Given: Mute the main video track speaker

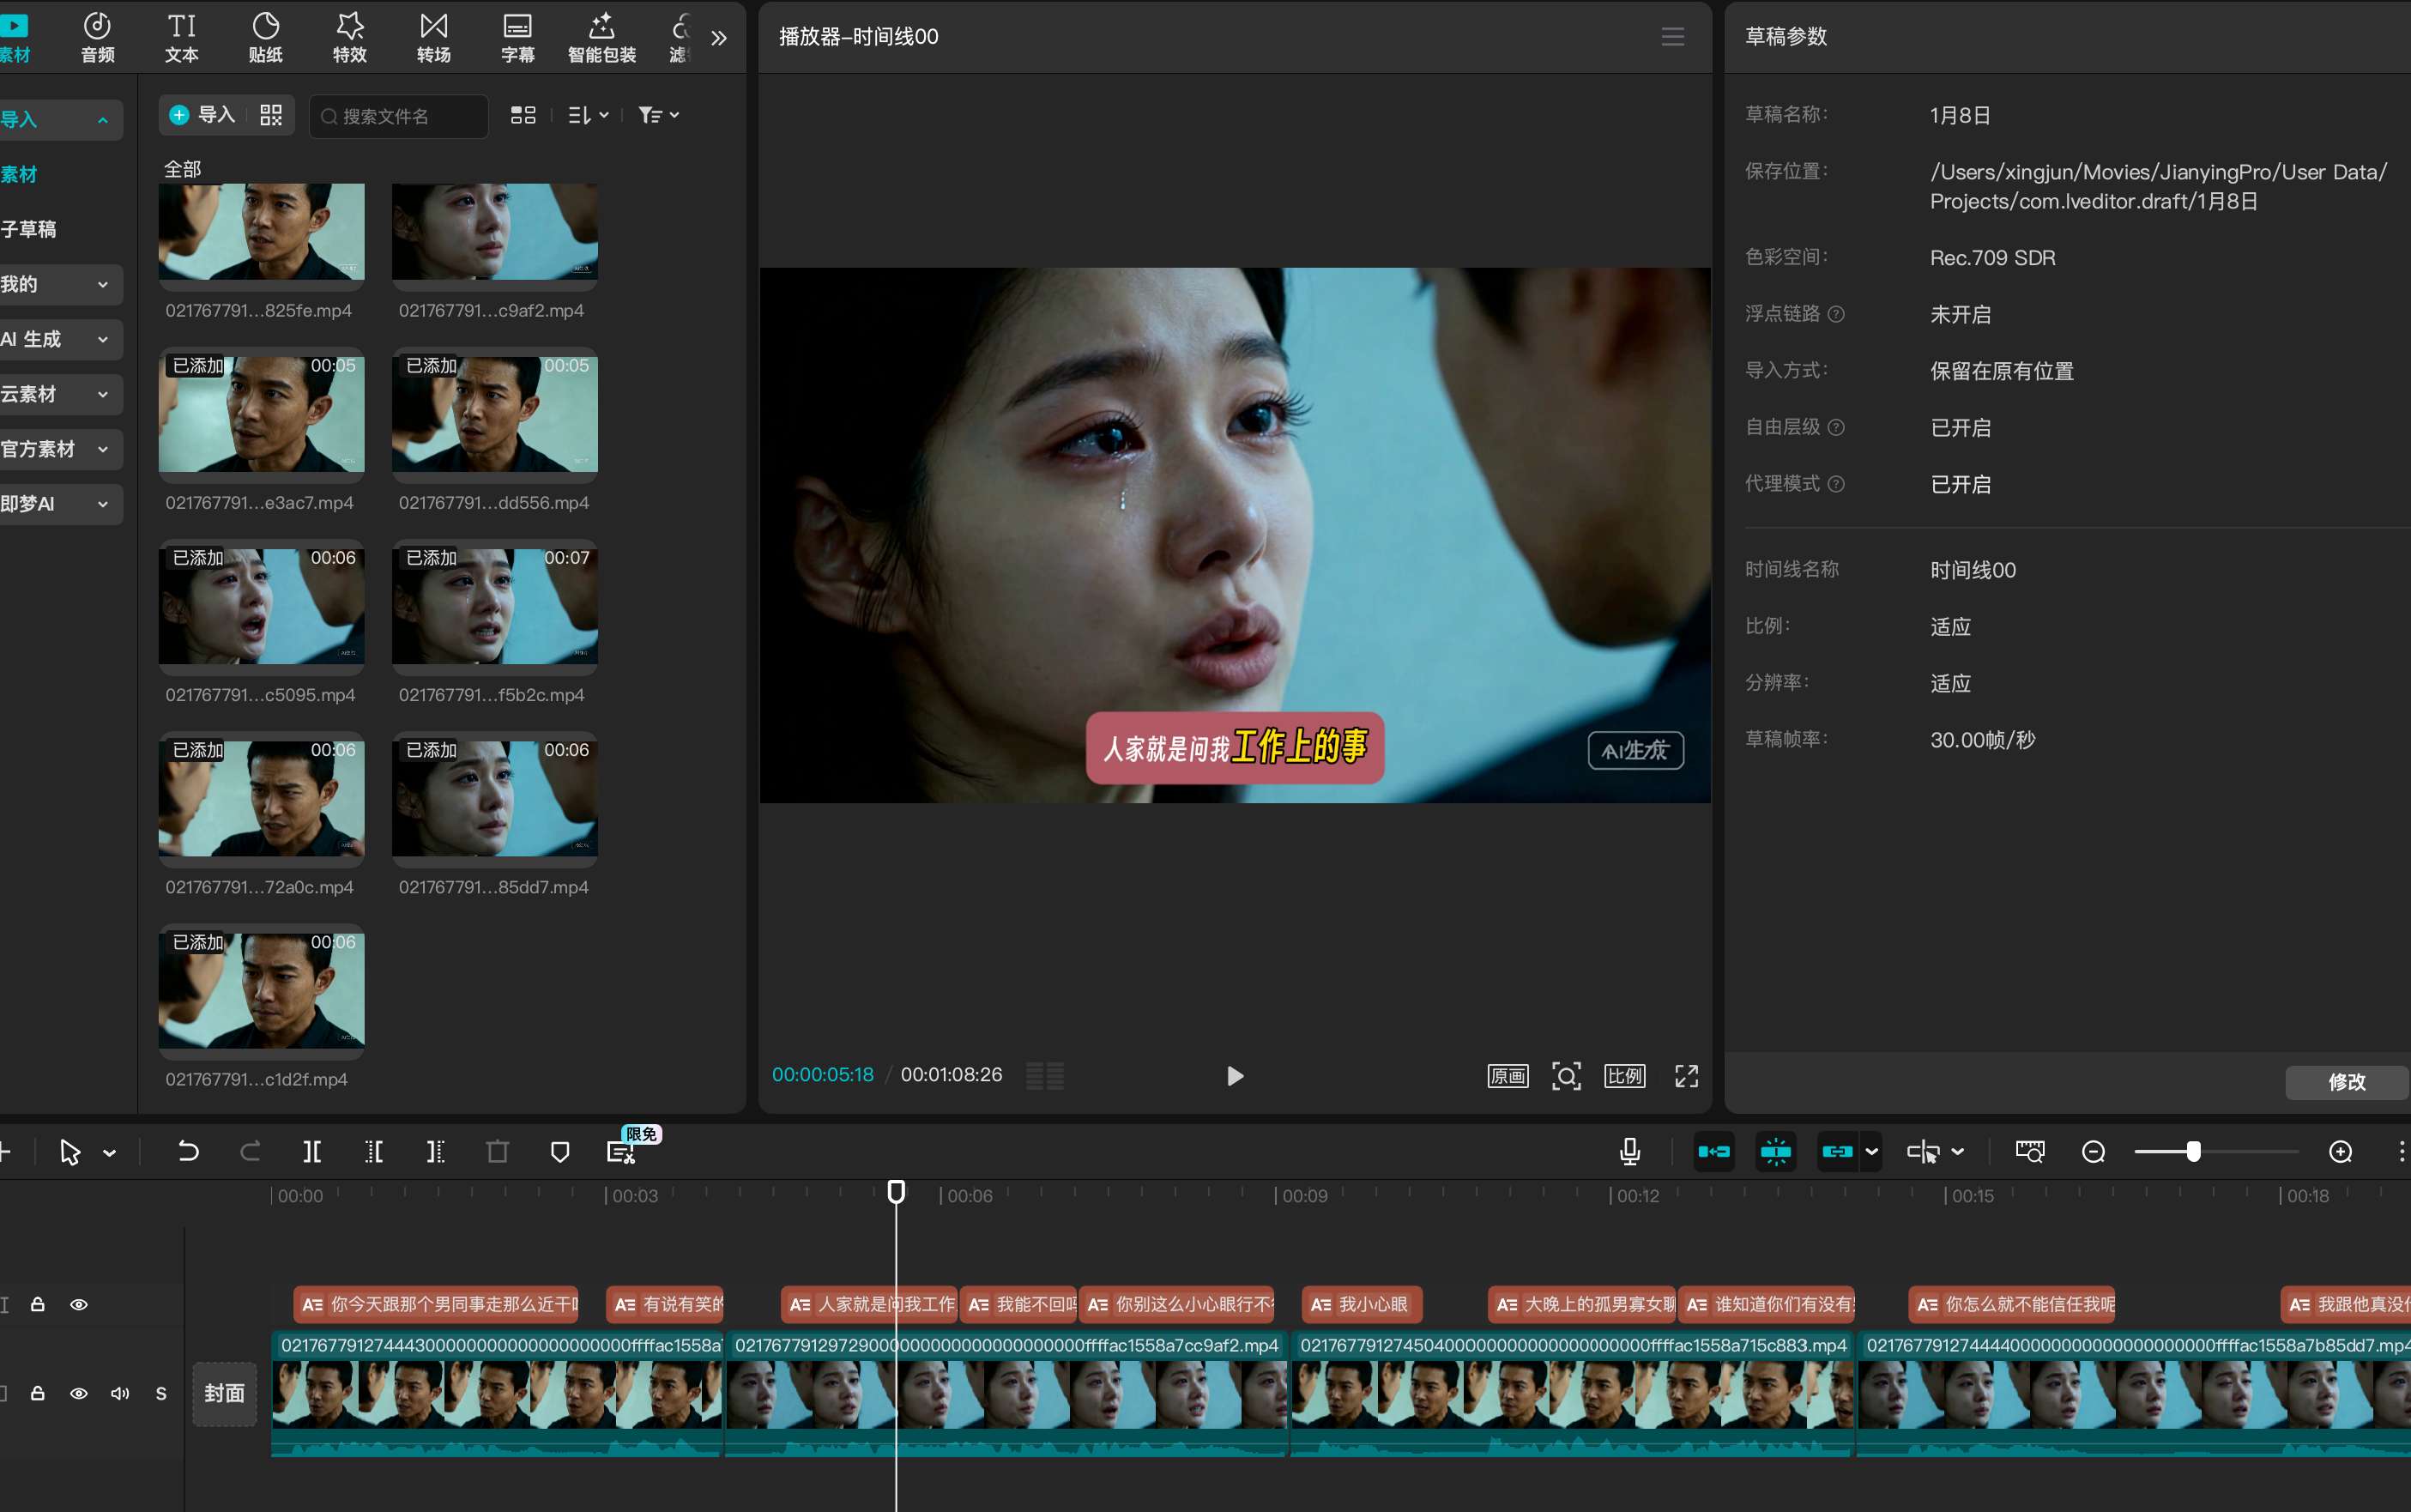Looking at the screenshot, I should [x=120, y=1393].
